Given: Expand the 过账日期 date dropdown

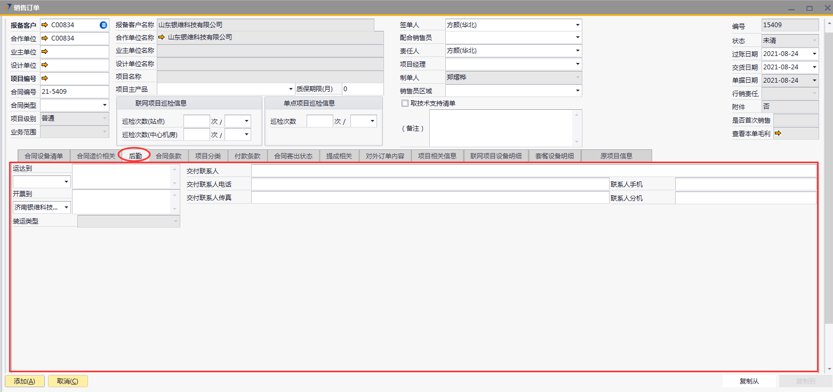Looking at the screenshot, I should (814, 54).
